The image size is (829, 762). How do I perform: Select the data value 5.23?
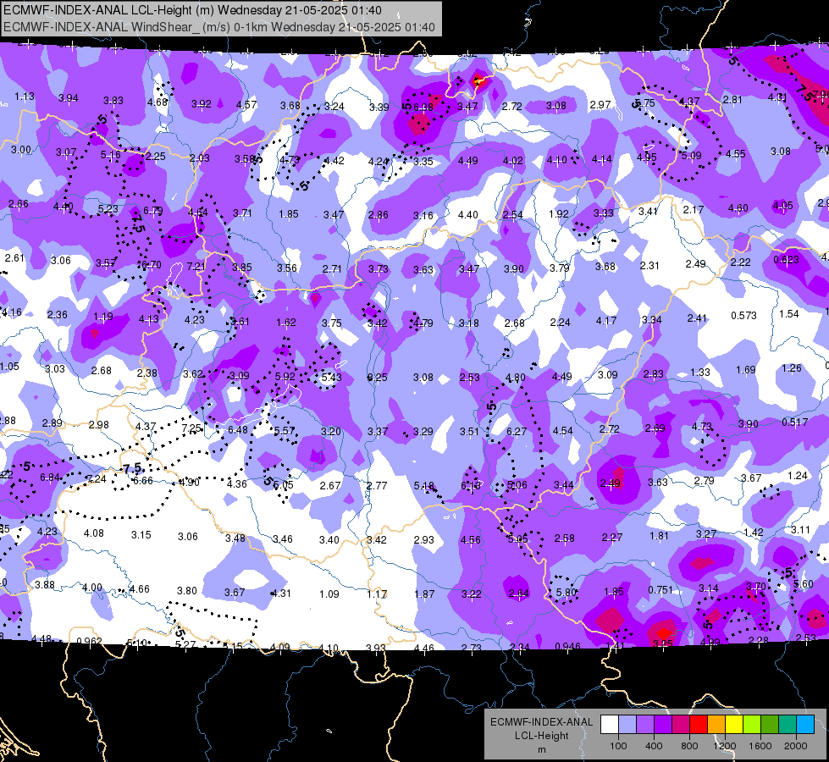(x=108, y=209)
